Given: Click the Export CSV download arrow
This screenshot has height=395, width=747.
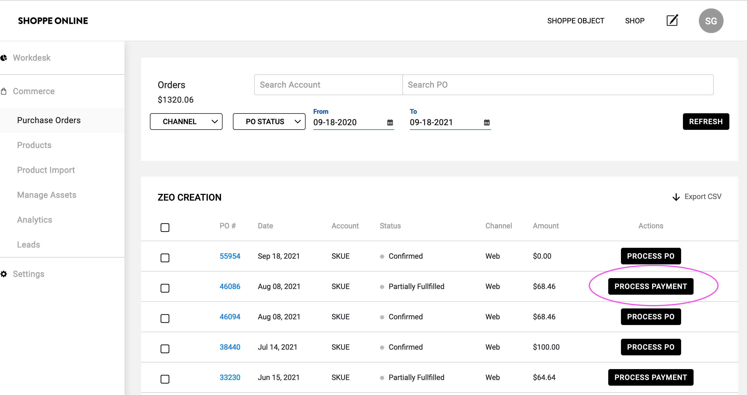Looking at the screenshot, I should (676, 197).
